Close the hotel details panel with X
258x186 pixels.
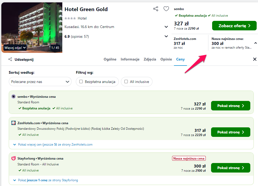[255, 59]
